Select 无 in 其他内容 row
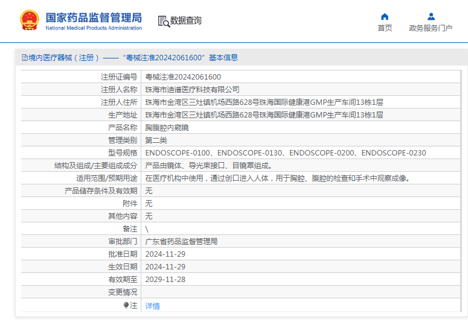Viewport: 468px width, 320px height. coord(149,216)
